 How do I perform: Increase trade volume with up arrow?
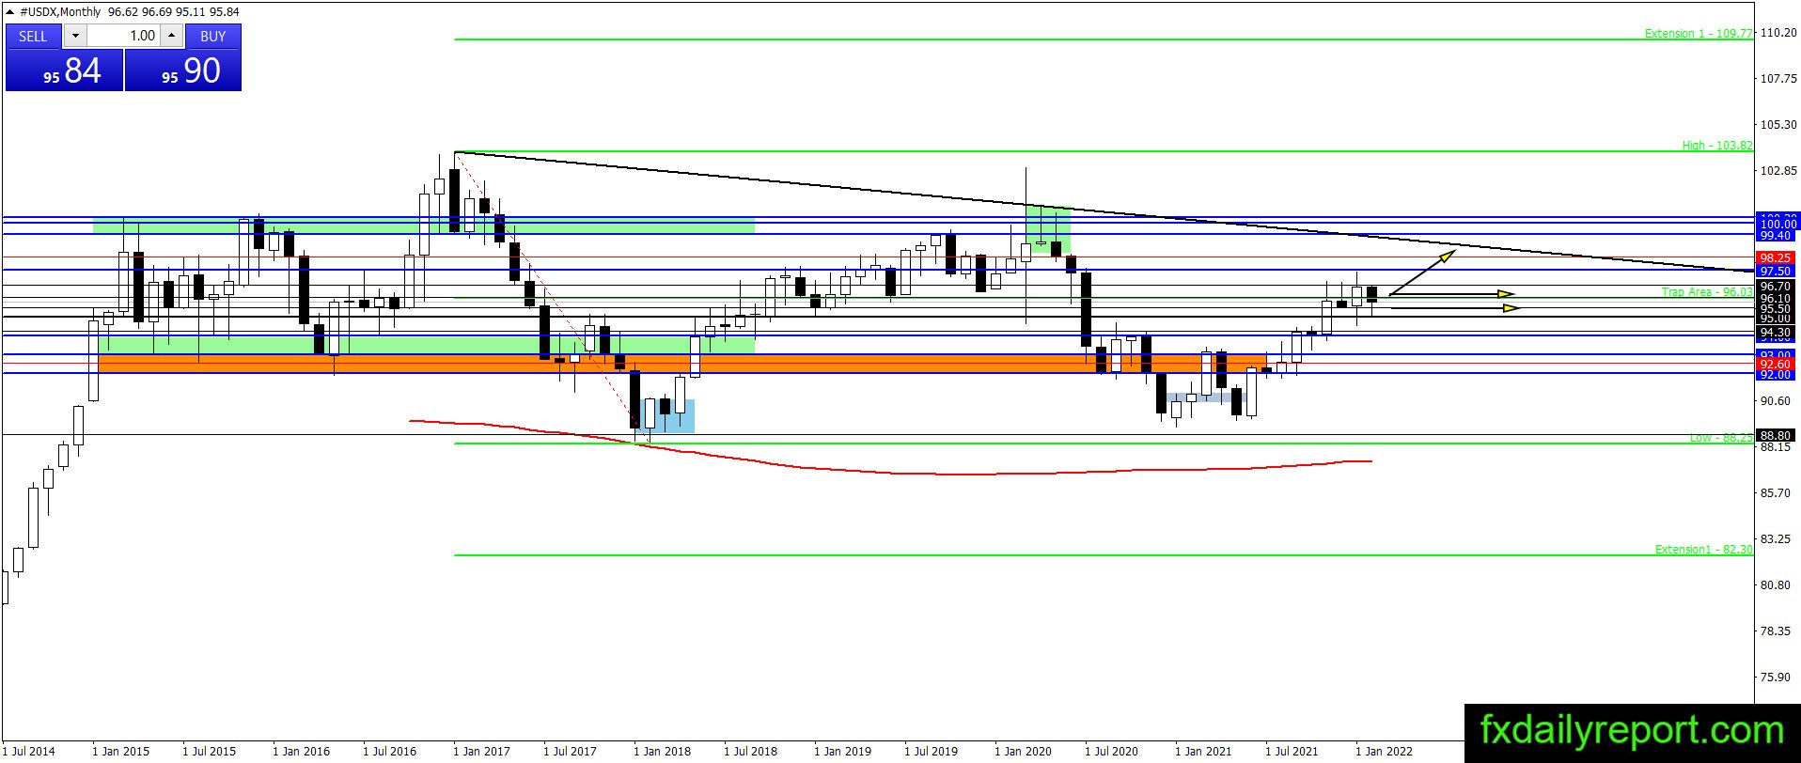pyautogui.click(x=171, y=36)
